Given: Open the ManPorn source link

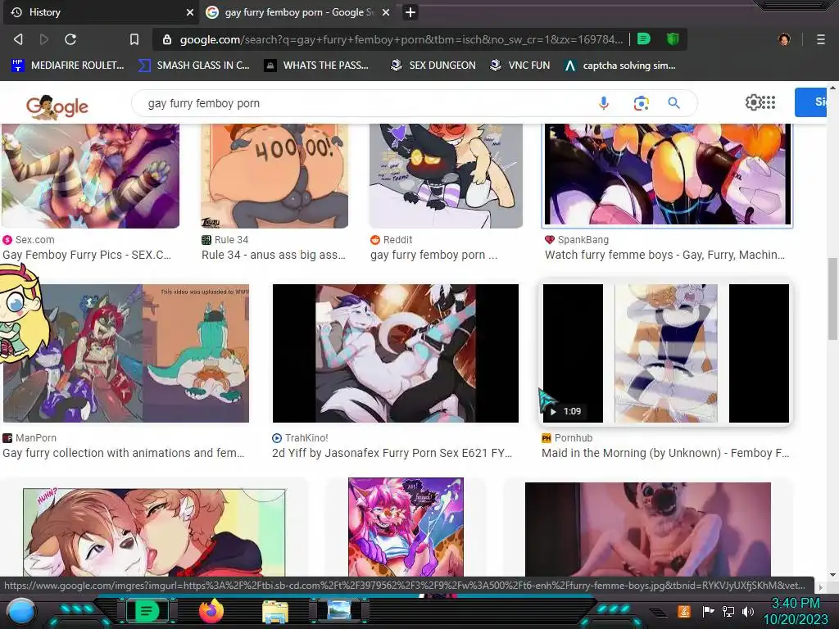Looking at the screenshot, I should point(29,438).
